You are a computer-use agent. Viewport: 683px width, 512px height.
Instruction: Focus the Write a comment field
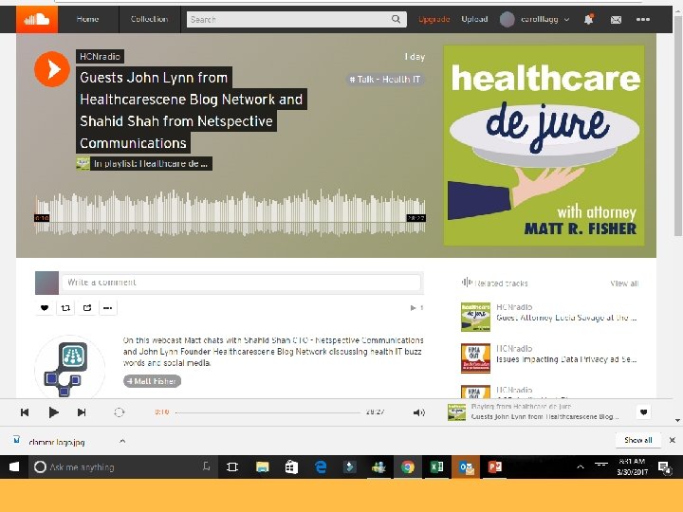coord(241,283)
